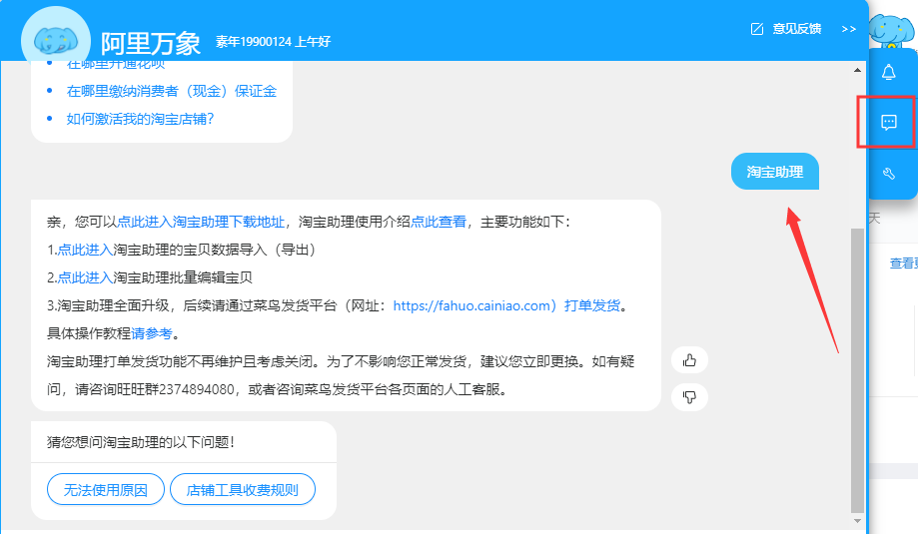Viewport: 918px width, 534px height.
Task: Collapse the chat panel with >> chevron
Action: (848, 29)
